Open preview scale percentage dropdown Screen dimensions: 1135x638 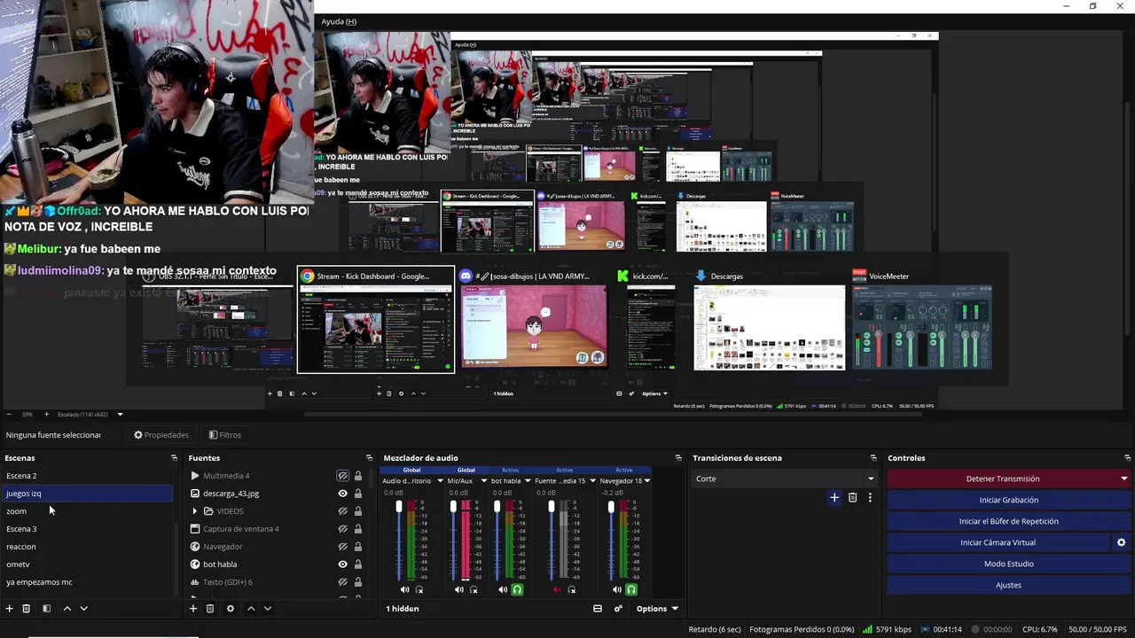click(120, 414)
